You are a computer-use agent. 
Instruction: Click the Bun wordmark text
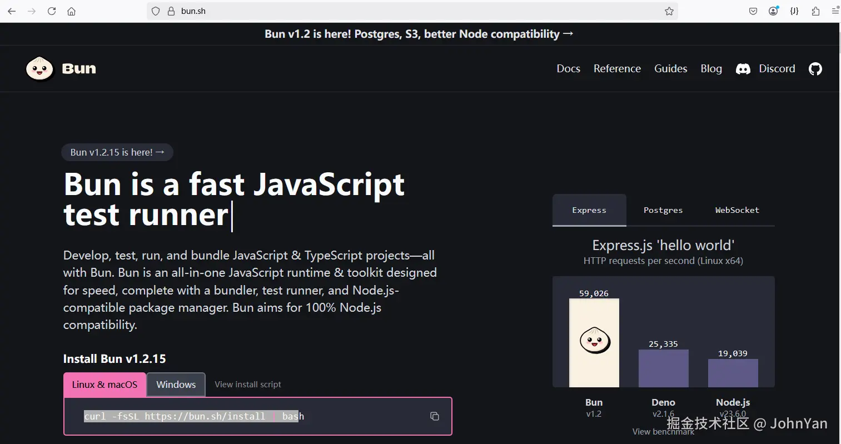click(x=79, y=68)
